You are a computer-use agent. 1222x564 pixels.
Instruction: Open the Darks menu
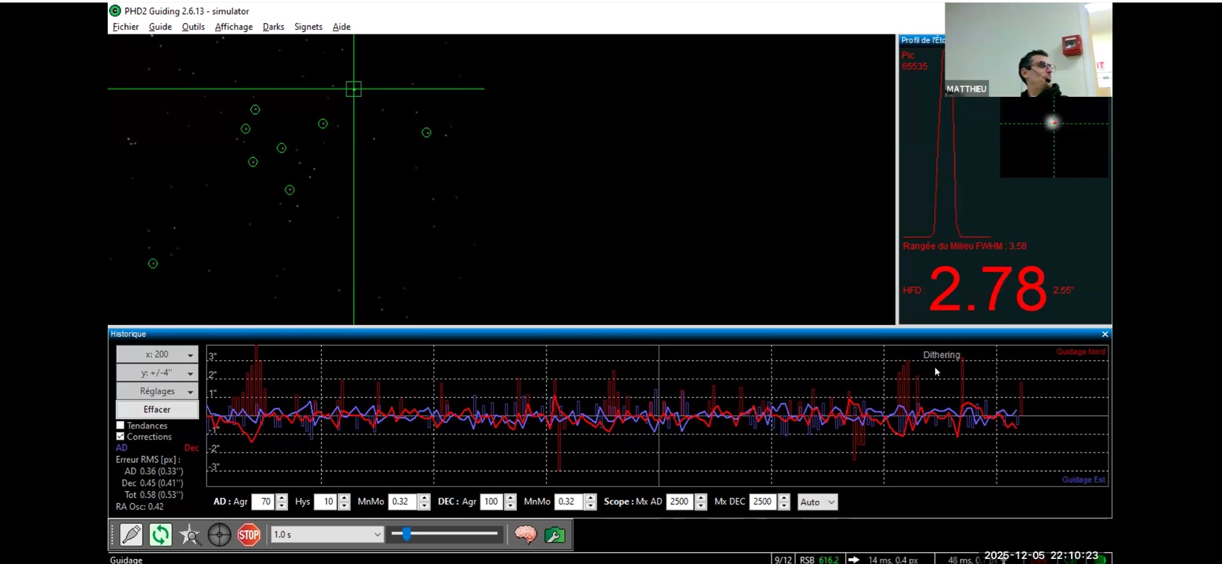[273, 27]
